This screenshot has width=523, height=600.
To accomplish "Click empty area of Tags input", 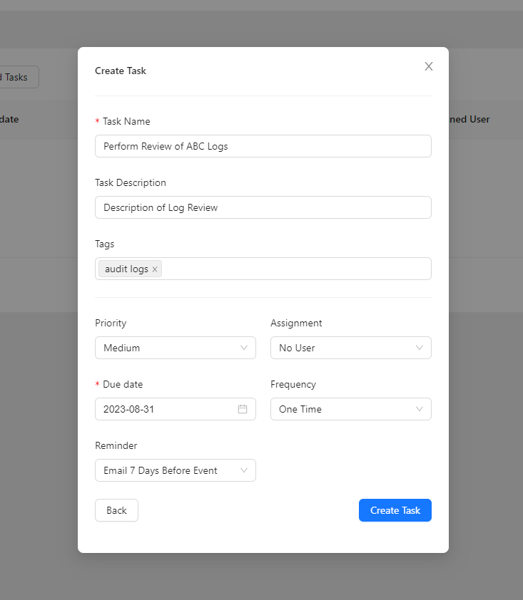I will tap(296, 269).
